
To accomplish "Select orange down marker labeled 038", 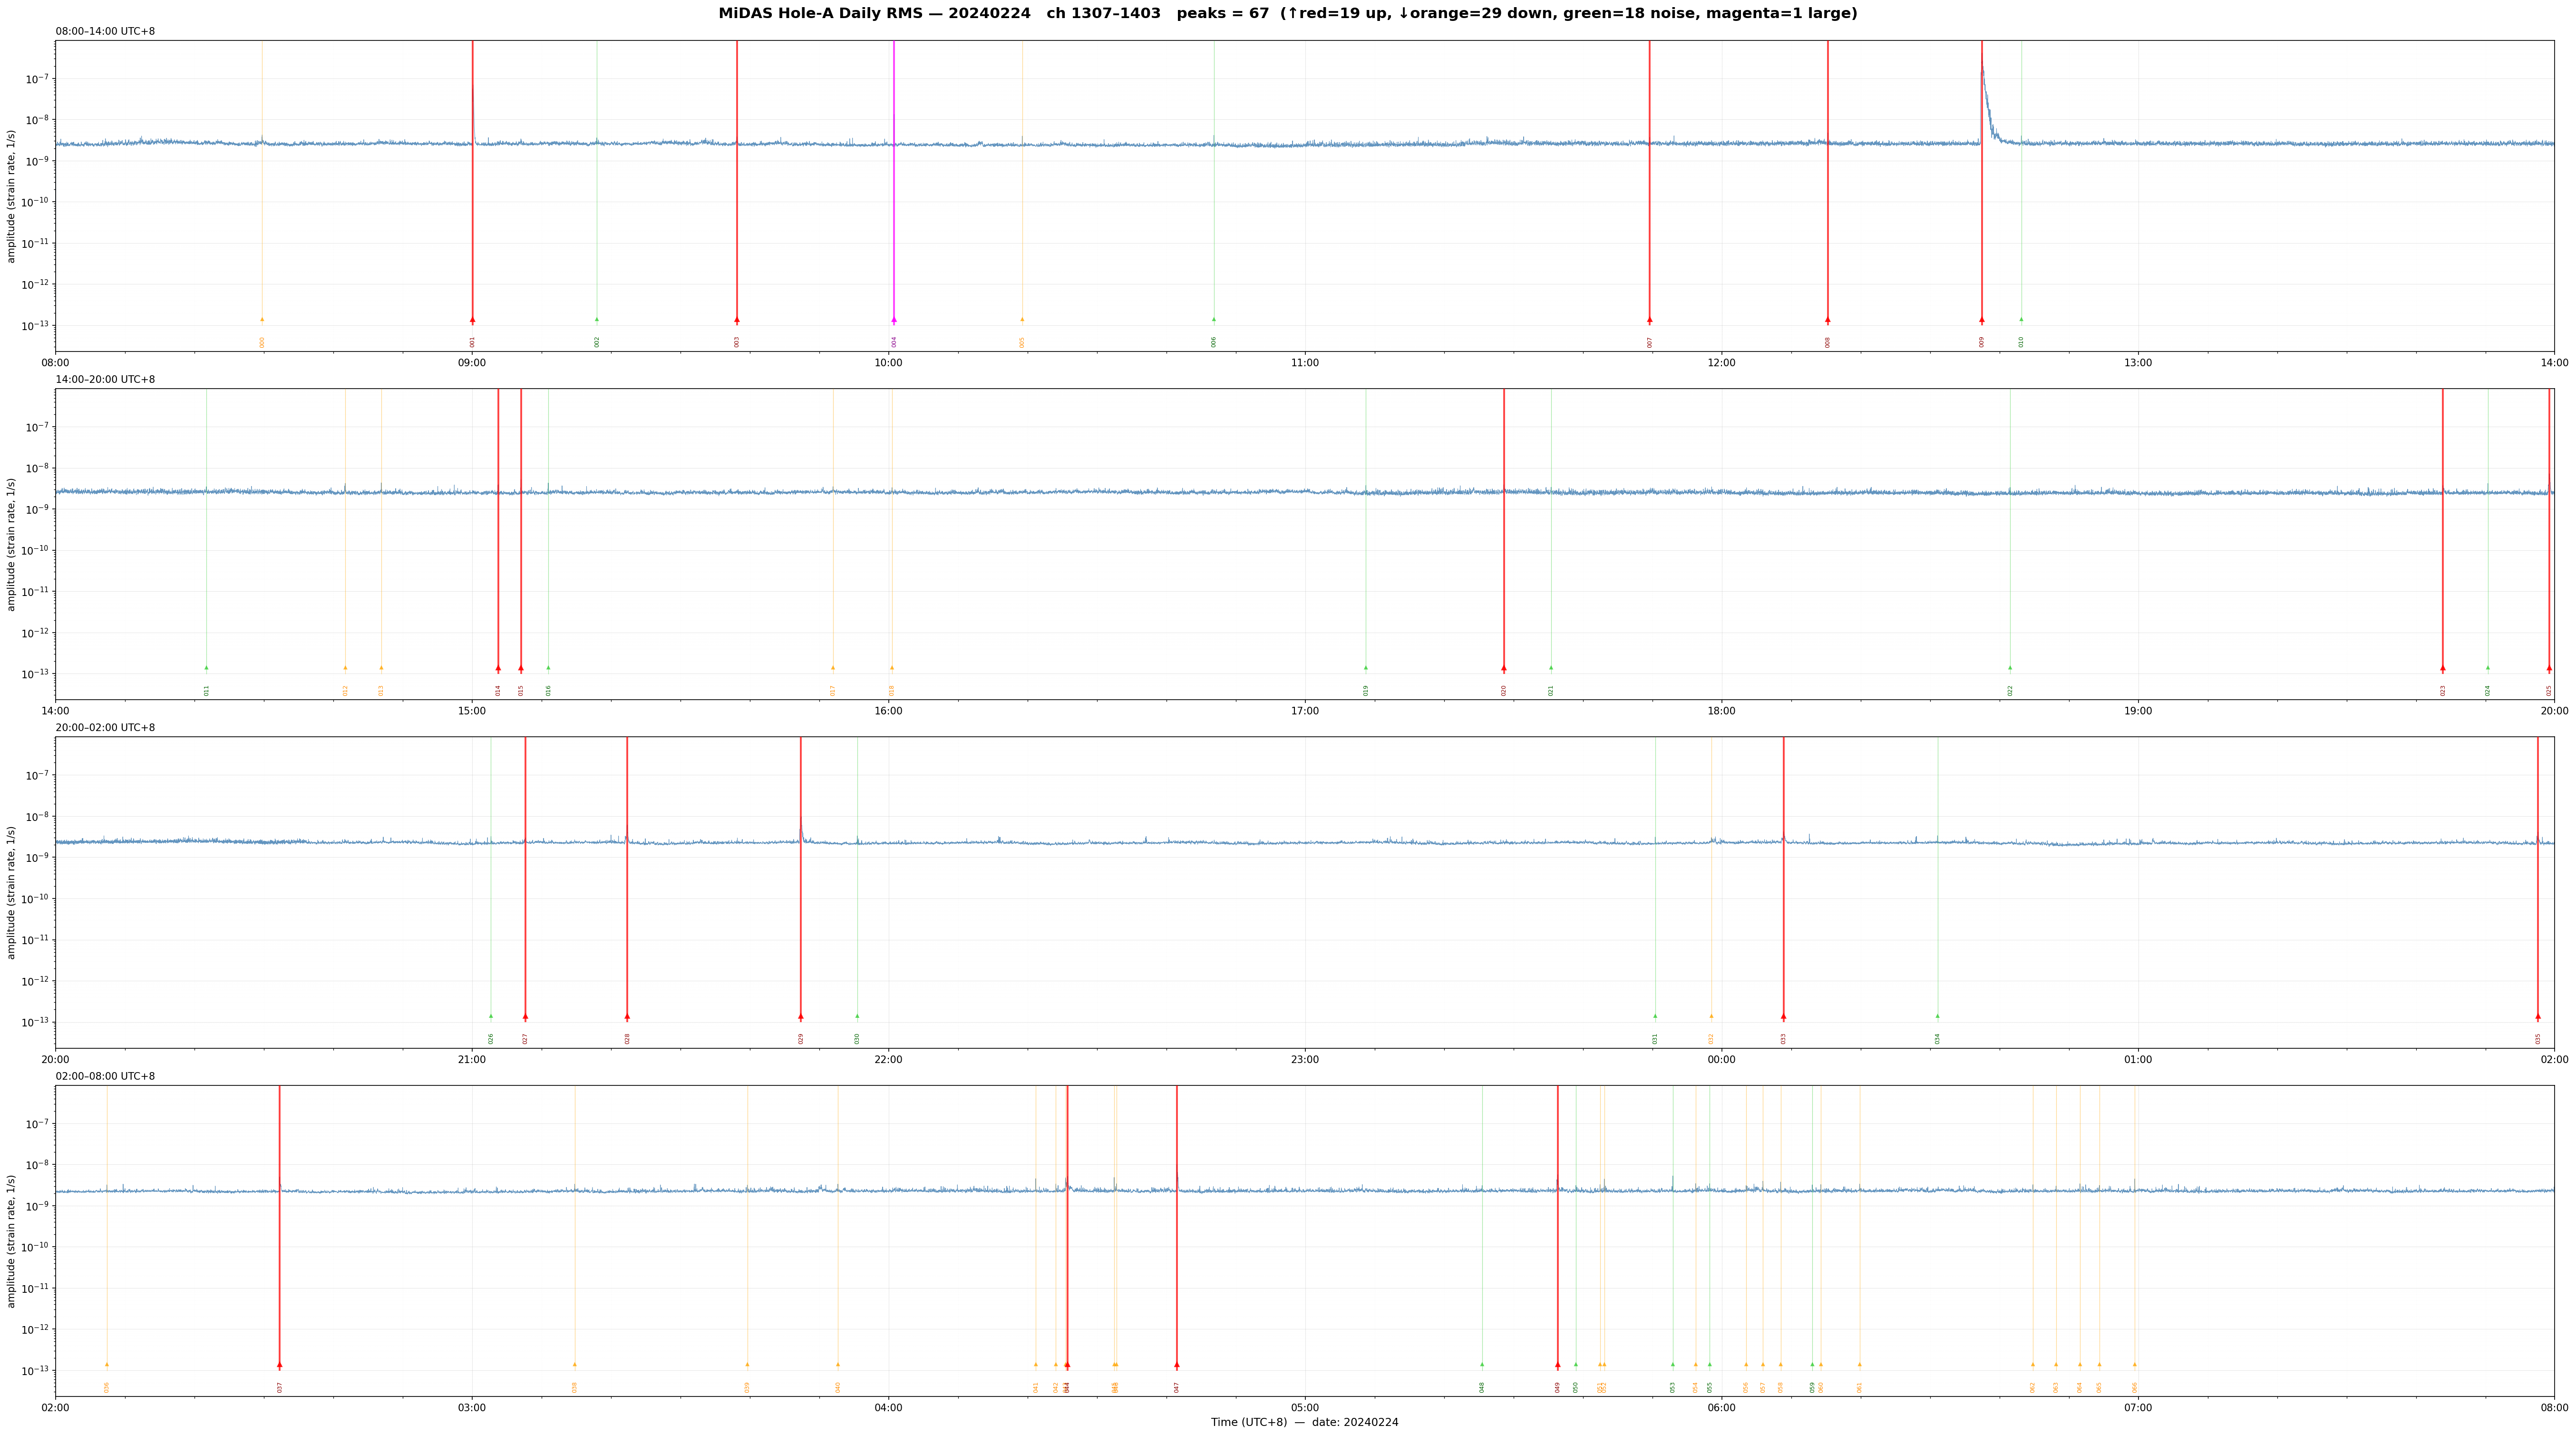I will click(x=575, y=1365).
